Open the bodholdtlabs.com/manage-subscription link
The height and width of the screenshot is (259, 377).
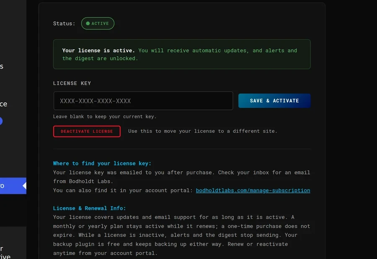[x=253, y=190]
